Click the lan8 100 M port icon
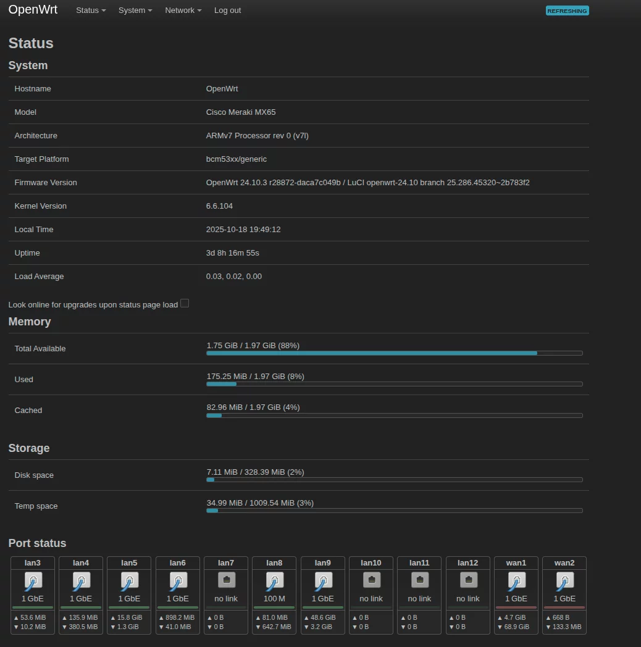Image resolution: width=641 pixels, height=647 pixels. pos(274,580)
